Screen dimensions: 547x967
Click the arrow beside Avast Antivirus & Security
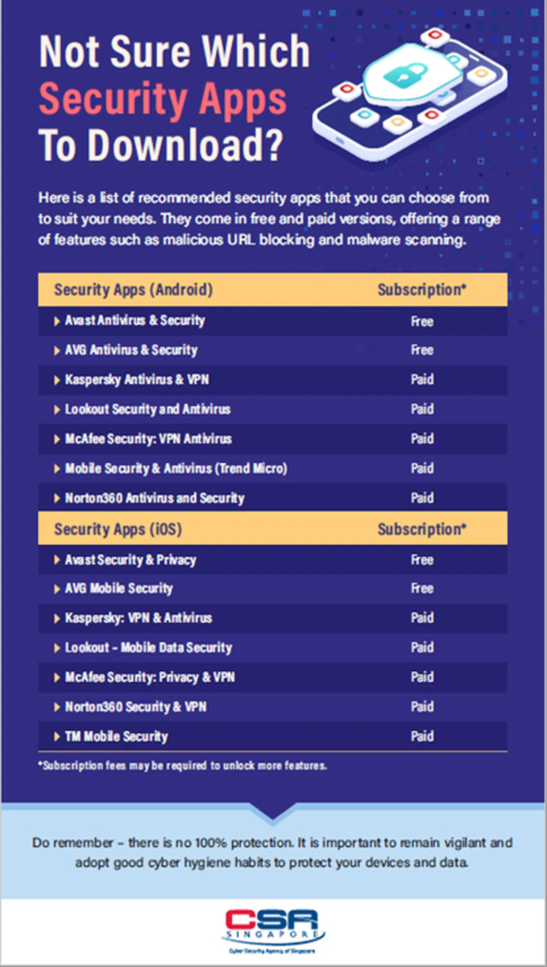57,321
